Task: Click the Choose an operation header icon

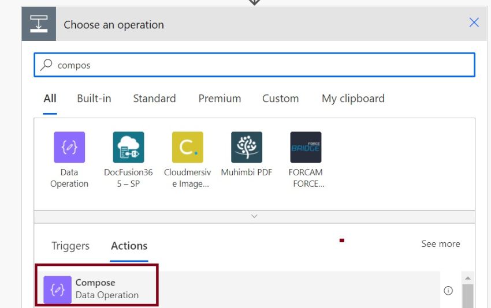Action: pyautogui.click(x=39, y=24)
